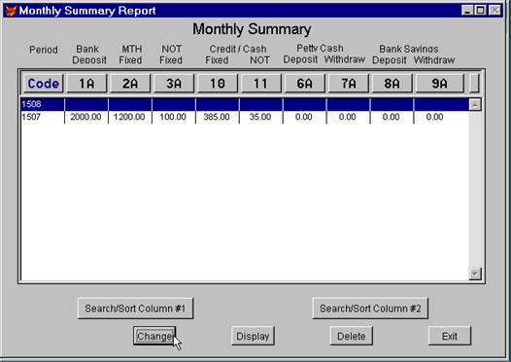Open Search/Sort Column #1
511x362 pixels.
(x=136, y=308)
